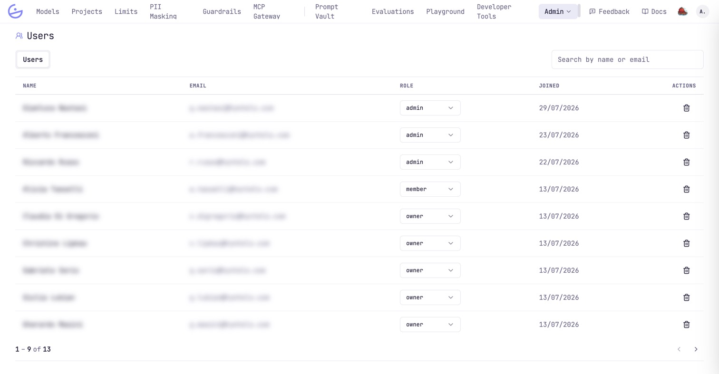Open the Admin dropdown in the header

558,11
